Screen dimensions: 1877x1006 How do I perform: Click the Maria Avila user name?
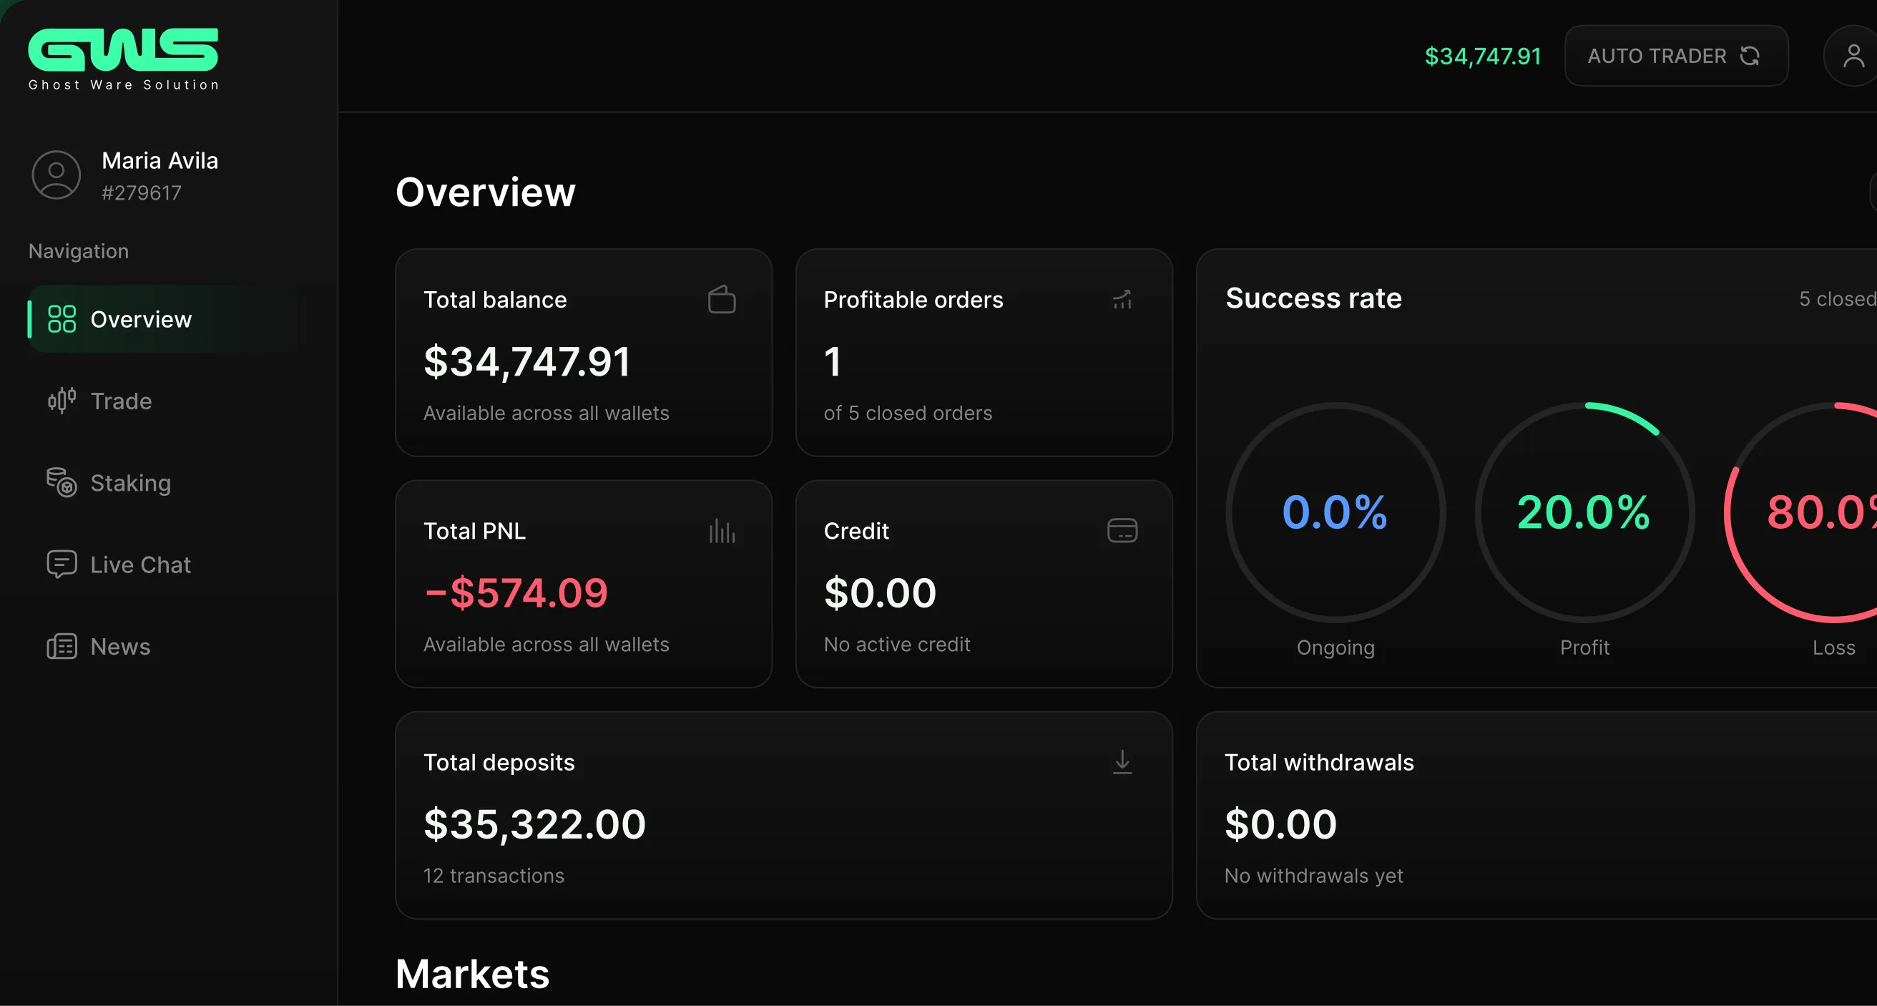160,160
